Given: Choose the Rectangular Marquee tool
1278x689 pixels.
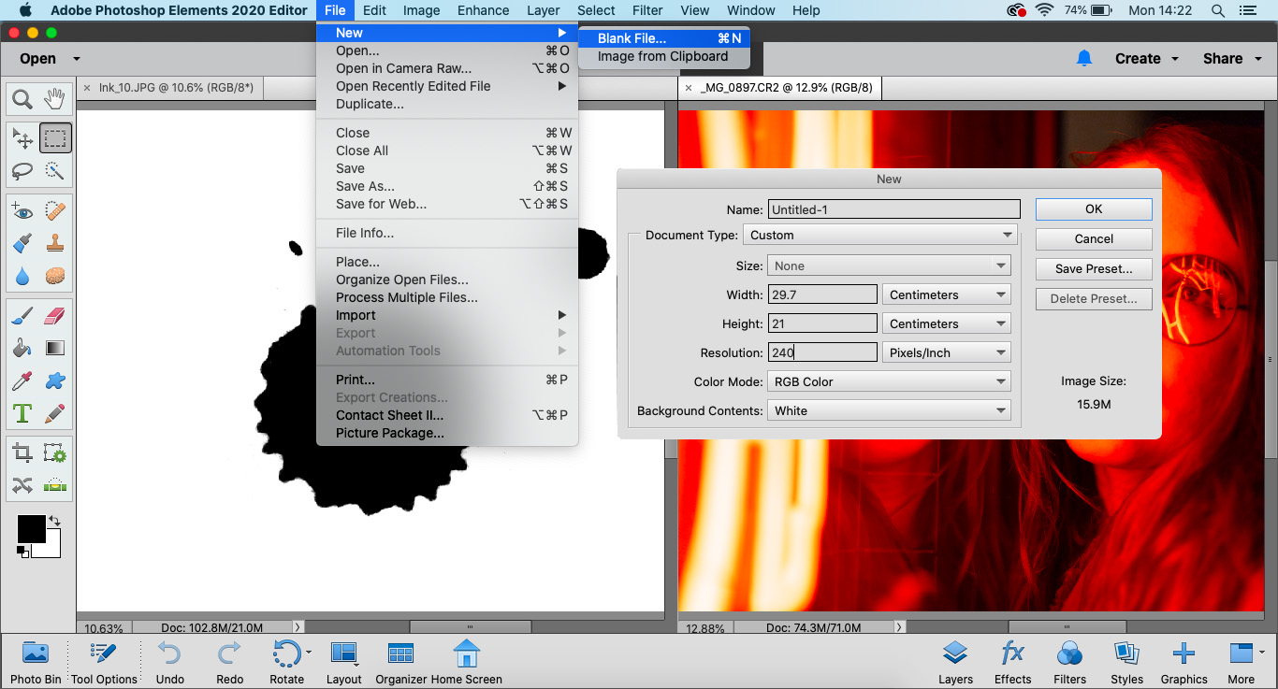Looking at the screenshot, I should point(55,138).
